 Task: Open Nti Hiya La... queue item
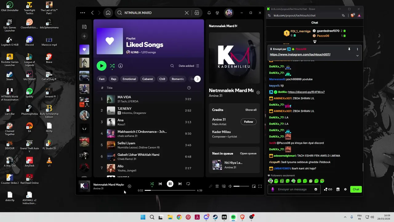click(234, 165)
